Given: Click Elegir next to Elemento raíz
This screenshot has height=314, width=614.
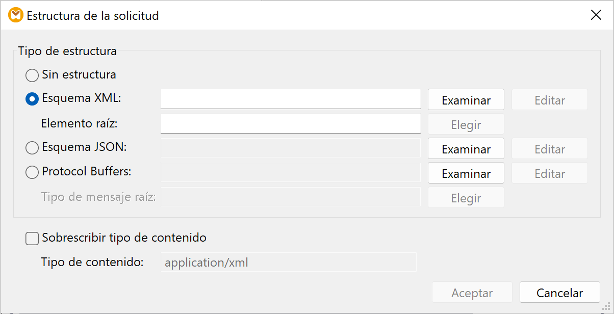Looking at the screenshot, I should pos(466,124).
